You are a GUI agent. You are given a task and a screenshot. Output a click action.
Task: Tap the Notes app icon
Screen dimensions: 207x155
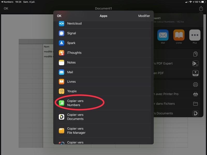coord(61,63)
